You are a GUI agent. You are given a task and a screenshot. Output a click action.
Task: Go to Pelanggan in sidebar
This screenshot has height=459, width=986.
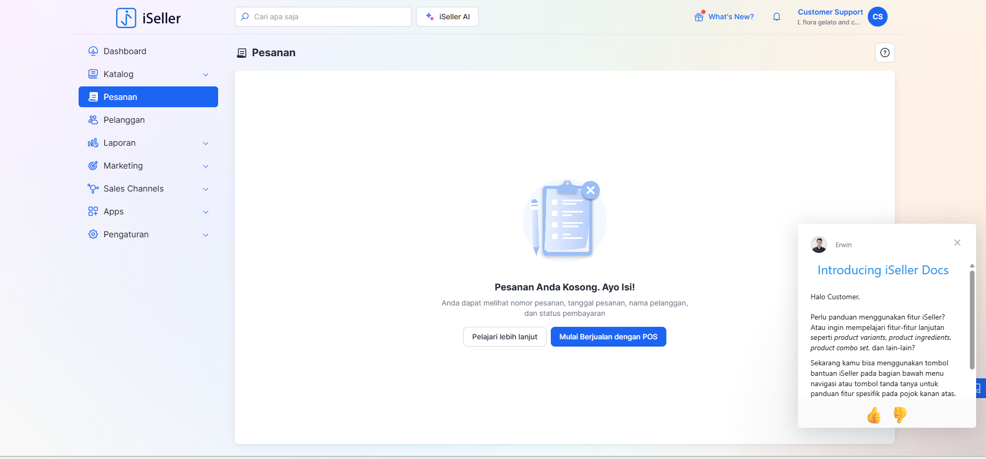(x=124, y=120)
